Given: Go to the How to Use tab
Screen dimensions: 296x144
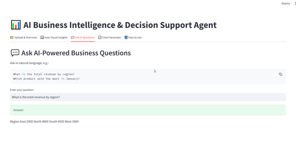Looking at the screenshot, I should click(133, 37).
